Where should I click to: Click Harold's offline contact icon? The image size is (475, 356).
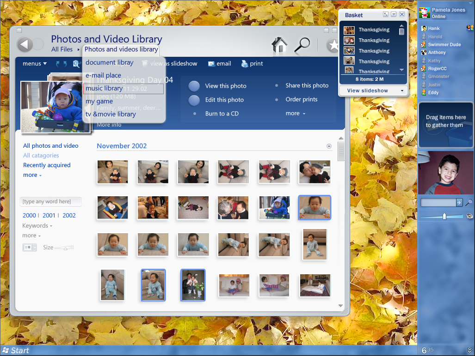pyautogui.click(x=424, y=36)
